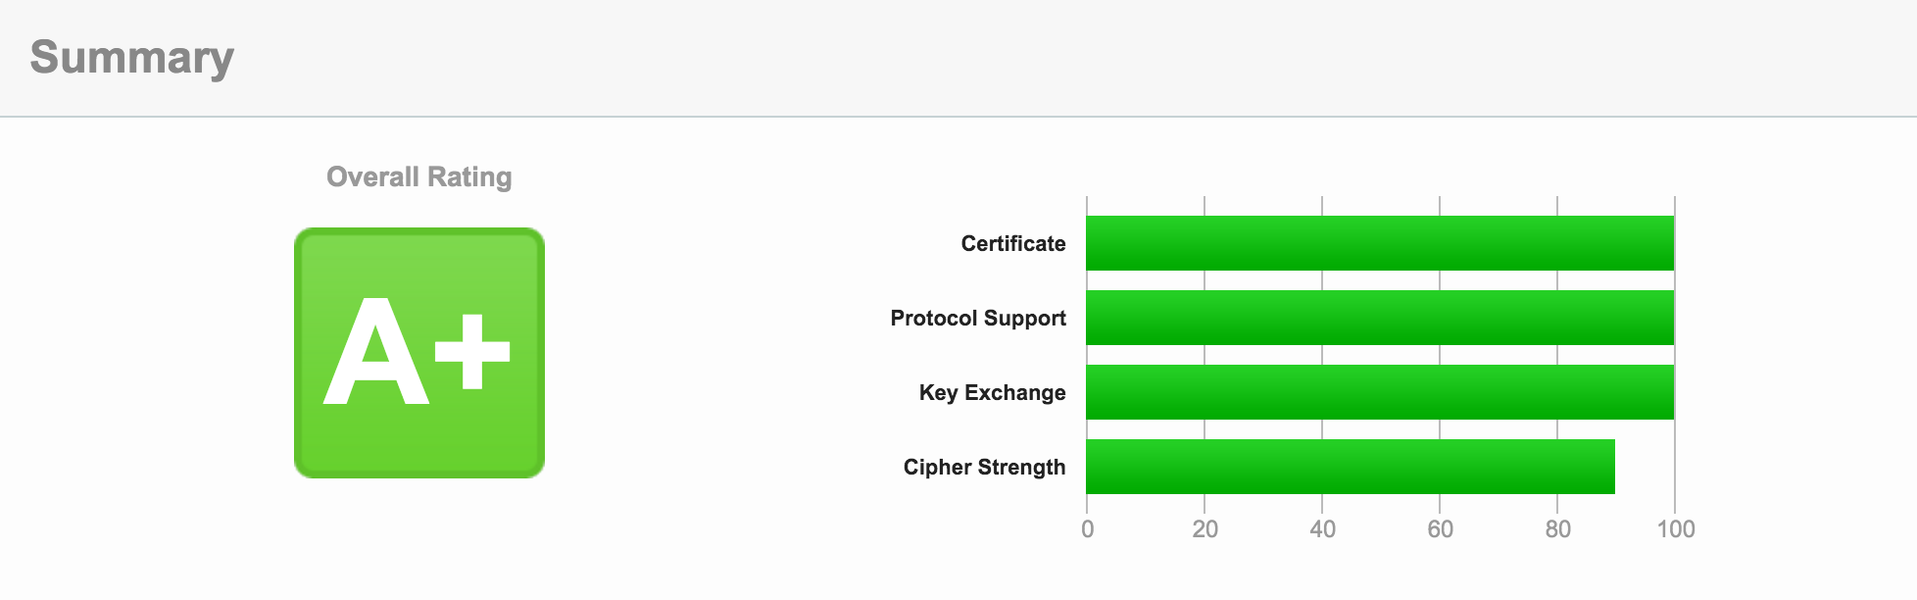
Task: Select the Key Exchange chart label
Action: pyautogui.click(x=992, y=393)
